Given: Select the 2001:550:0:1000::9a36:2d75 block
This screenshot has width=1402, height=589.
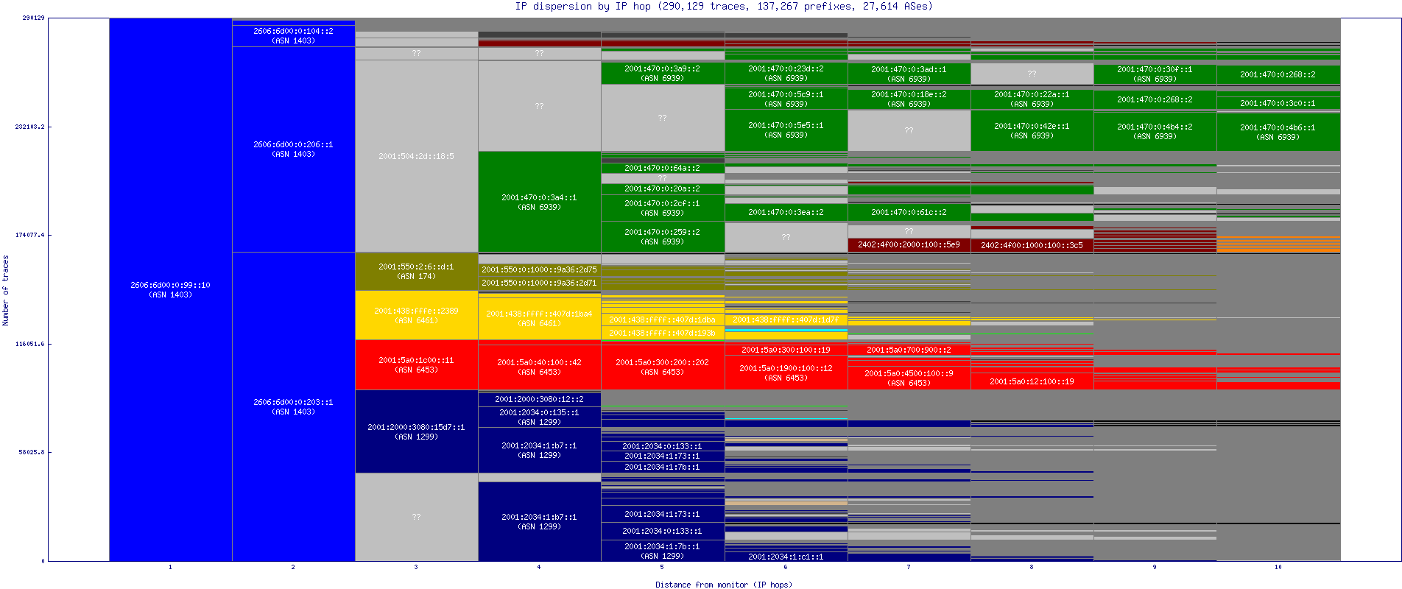Looking at the screenshot, I should [x=540, y=269].
